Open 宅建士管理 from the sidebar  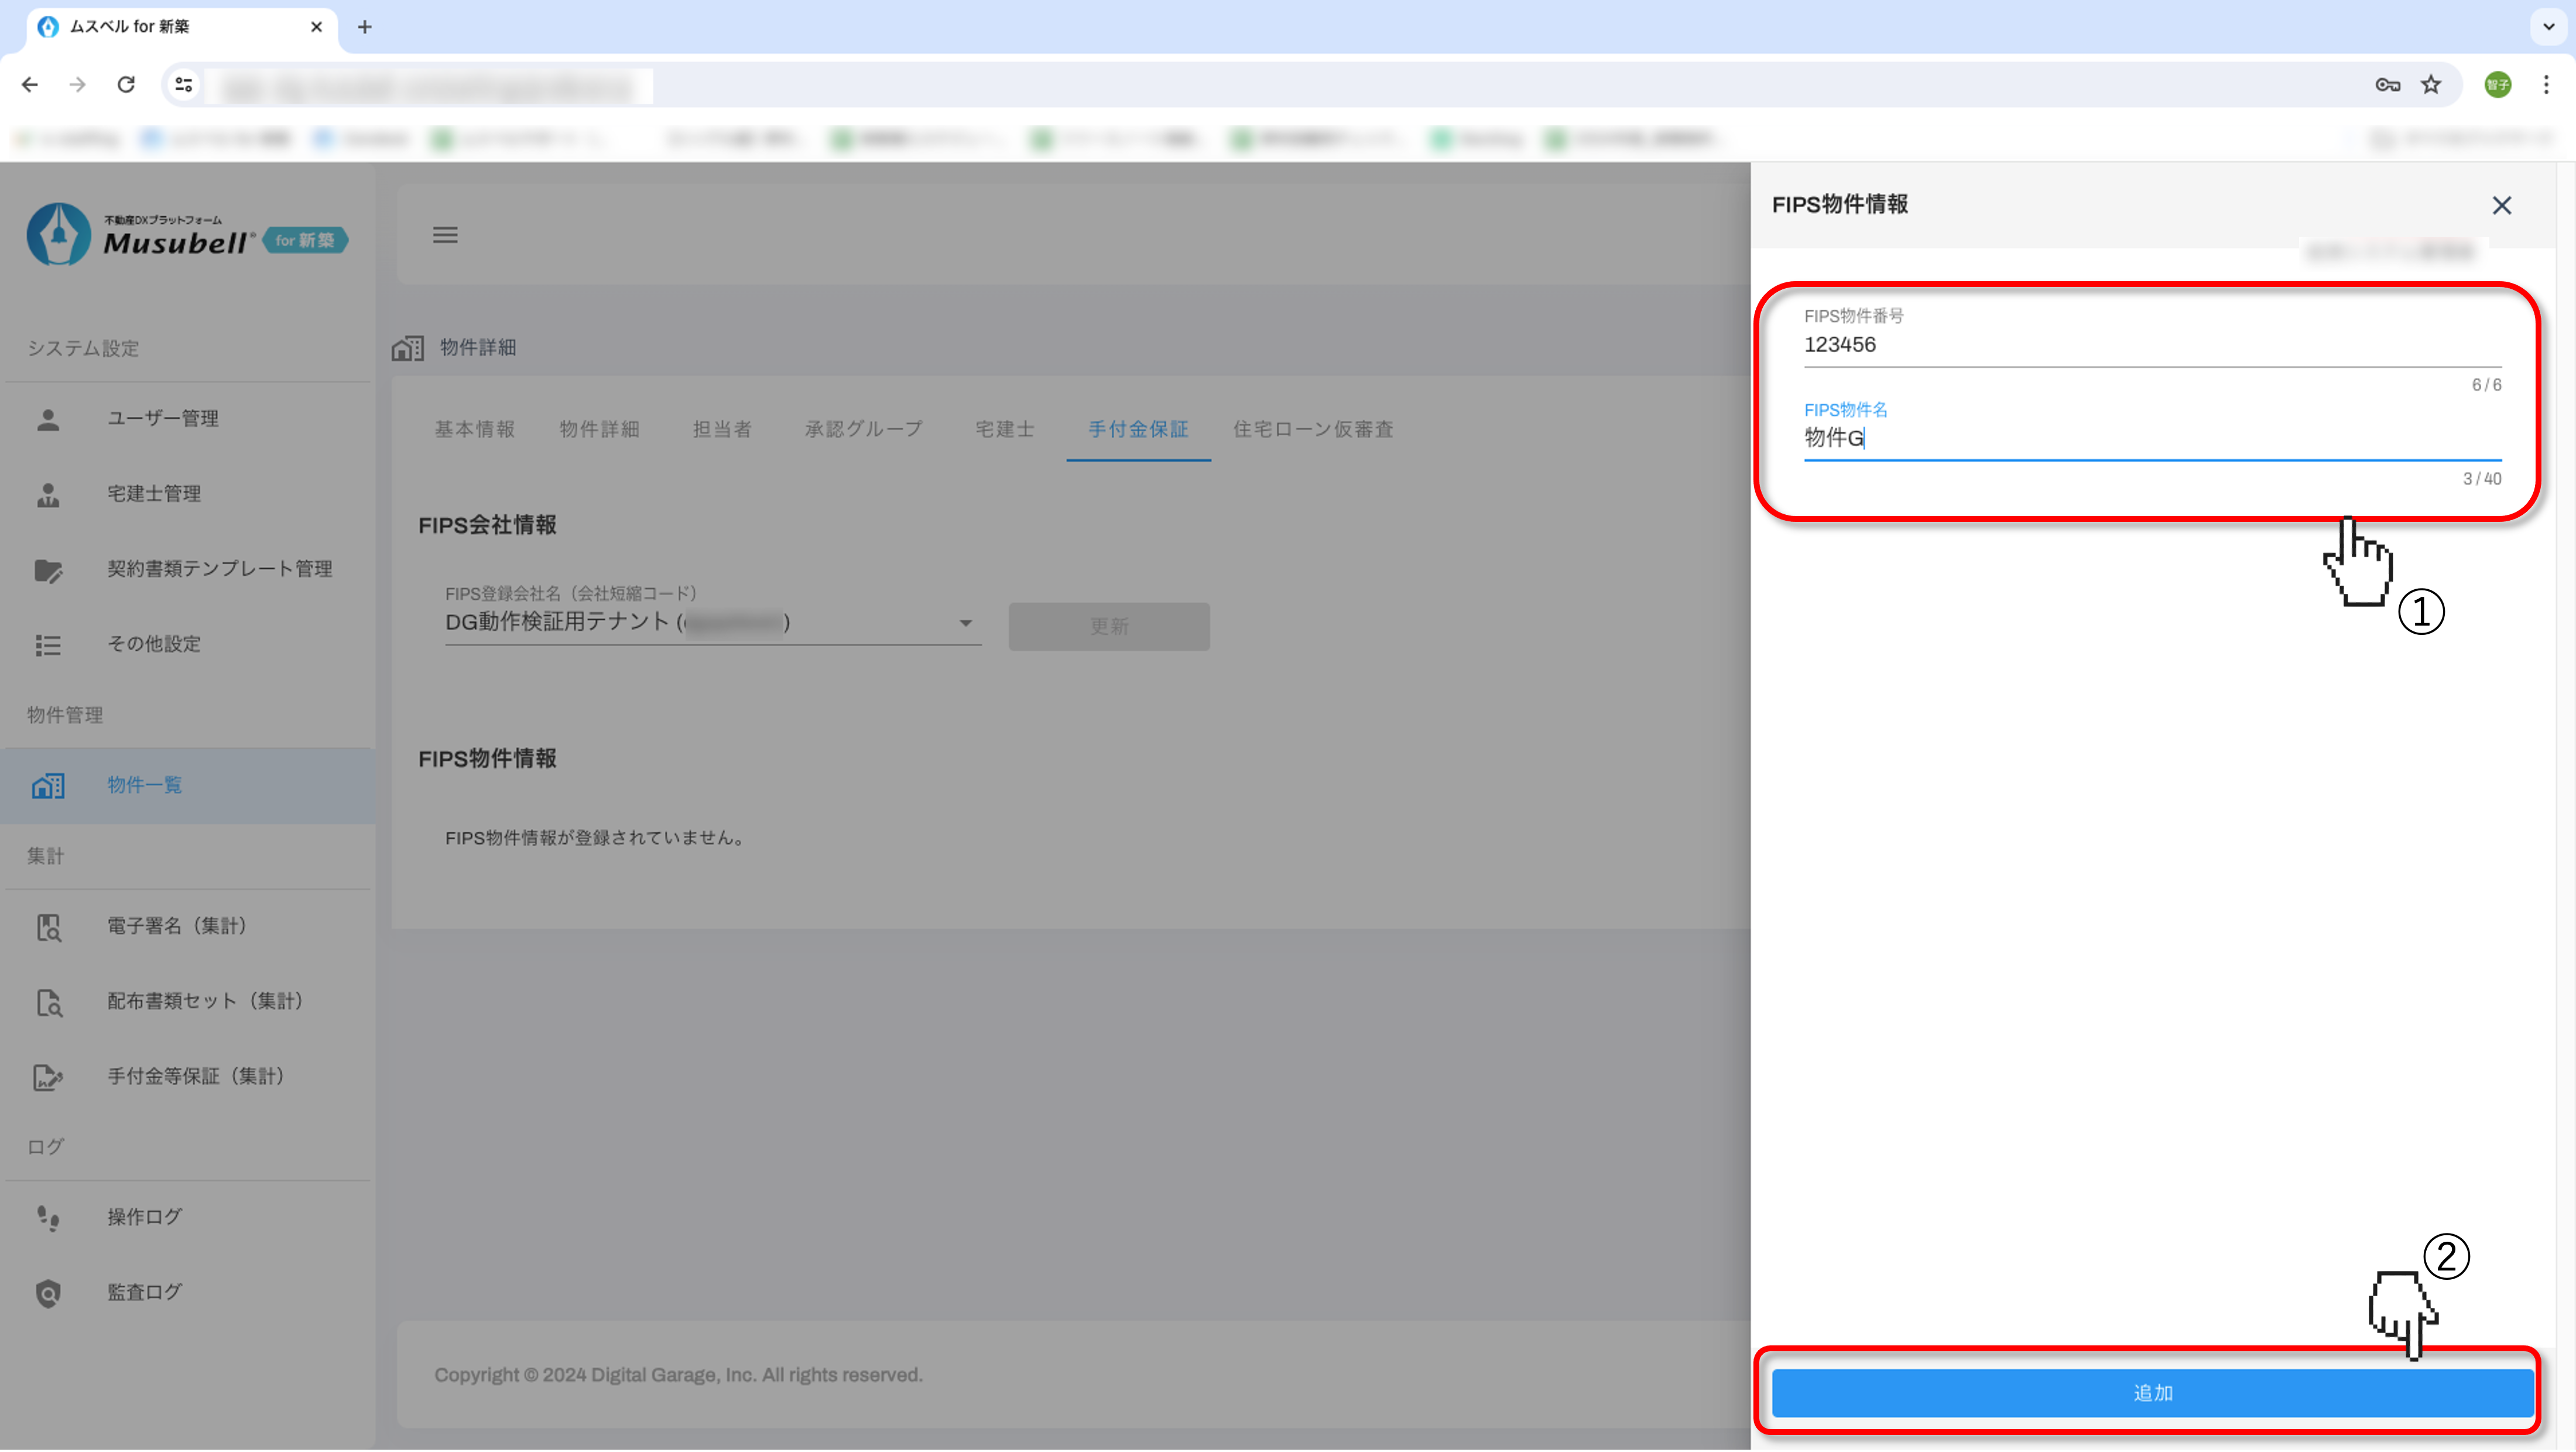pos(154,493)
